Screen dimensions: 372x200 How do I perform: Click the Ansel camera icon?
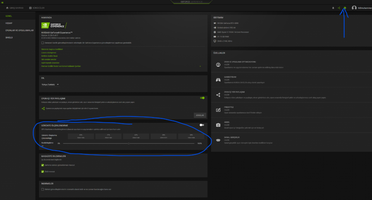218,125
